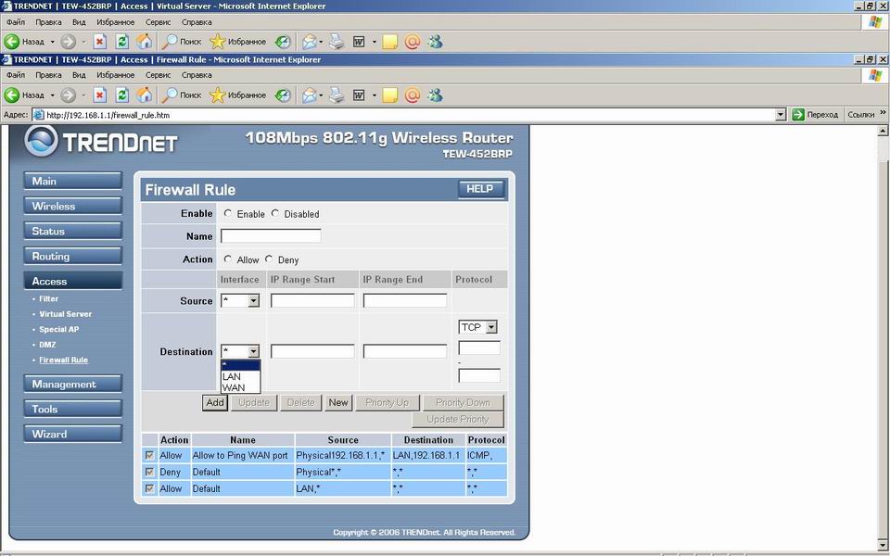Click History icon in Virtual Server window toolbar

coord(283,42)
